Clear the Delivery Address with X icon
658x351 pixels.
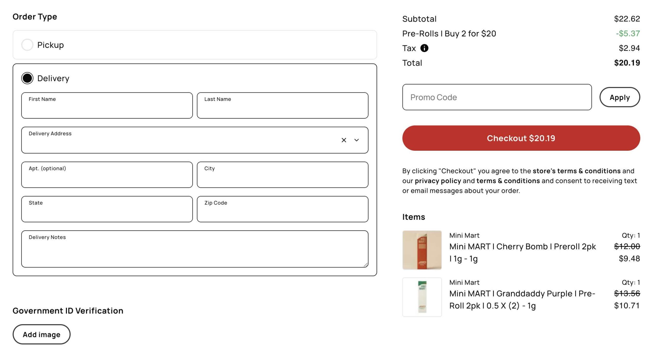point(344,140)
